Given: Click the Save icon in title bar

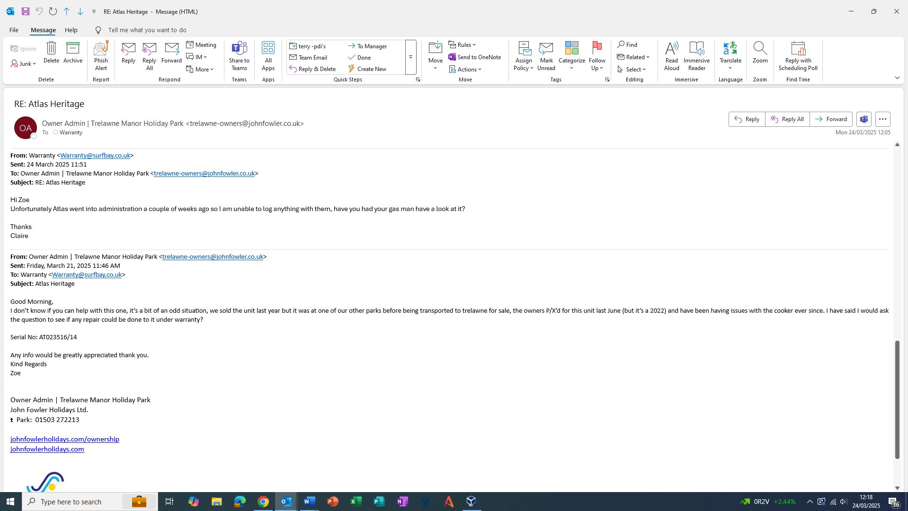Looking at the screenshot, I should [26, 11].
